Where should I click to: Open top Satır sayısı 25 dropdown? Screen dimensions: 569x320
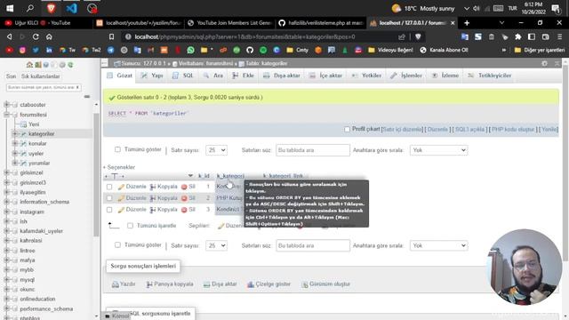pos(216,150)
